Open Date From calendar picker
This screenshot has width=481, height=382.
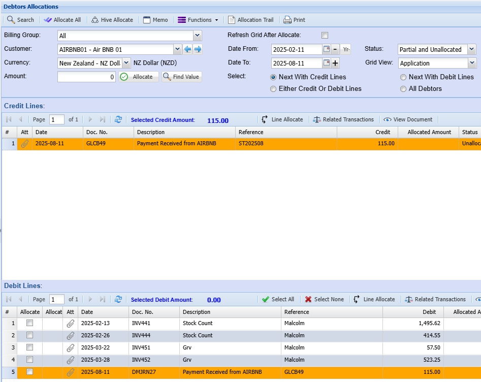click(327, 49)
